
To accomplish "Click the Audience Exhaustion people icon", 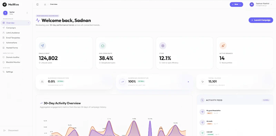I will (x=42, y=82).
